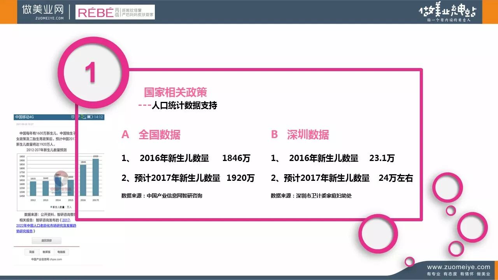Click the 预计2017年新生儿数量 24万左右 line
This screenshot has width=498, height=280.
pos(342,178)
